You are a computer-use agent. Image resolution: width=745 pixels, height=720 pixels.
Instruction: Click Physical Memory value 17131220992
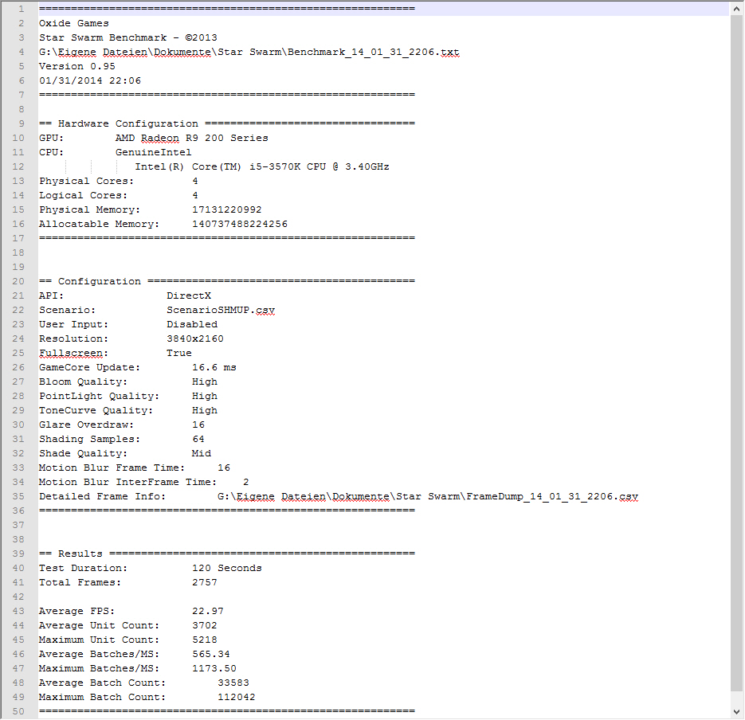pos(226,210)
